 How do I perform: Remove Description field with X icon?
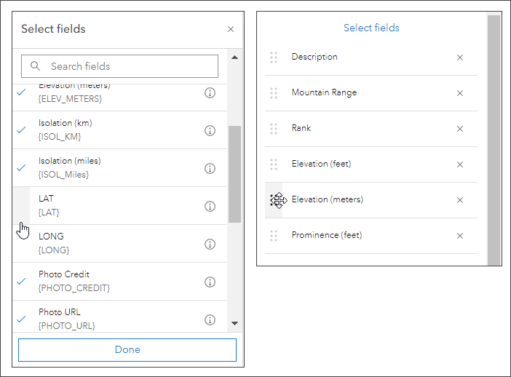460,57
